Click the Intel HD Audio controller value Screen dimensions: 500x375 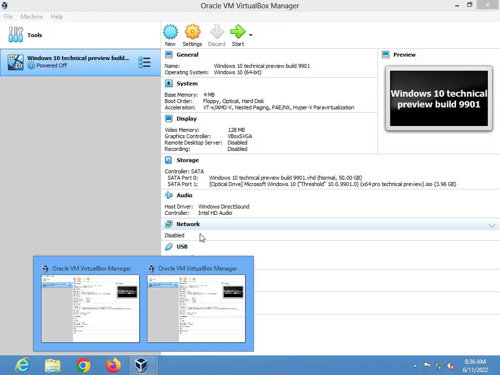[215, 213]
